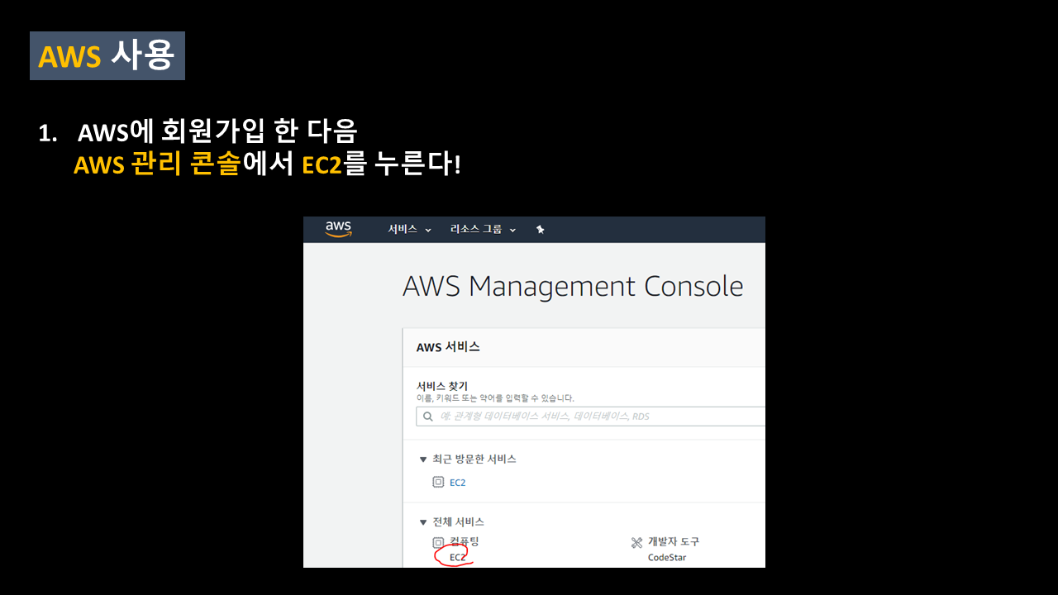Select the 컴퓨팅 category label

coord(464,542)
